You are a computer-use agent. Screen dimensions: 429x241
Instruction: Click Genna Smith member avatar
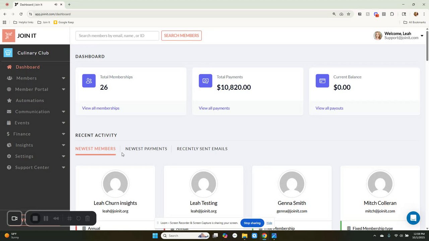292,184
